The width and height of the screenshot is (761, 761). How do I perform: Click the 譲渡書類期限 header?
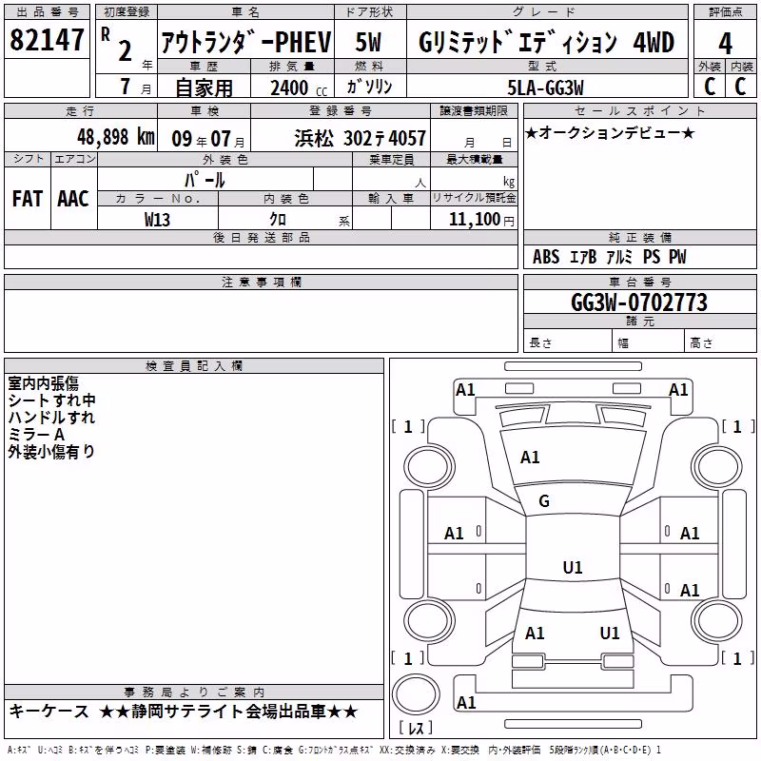click(474, 111)
